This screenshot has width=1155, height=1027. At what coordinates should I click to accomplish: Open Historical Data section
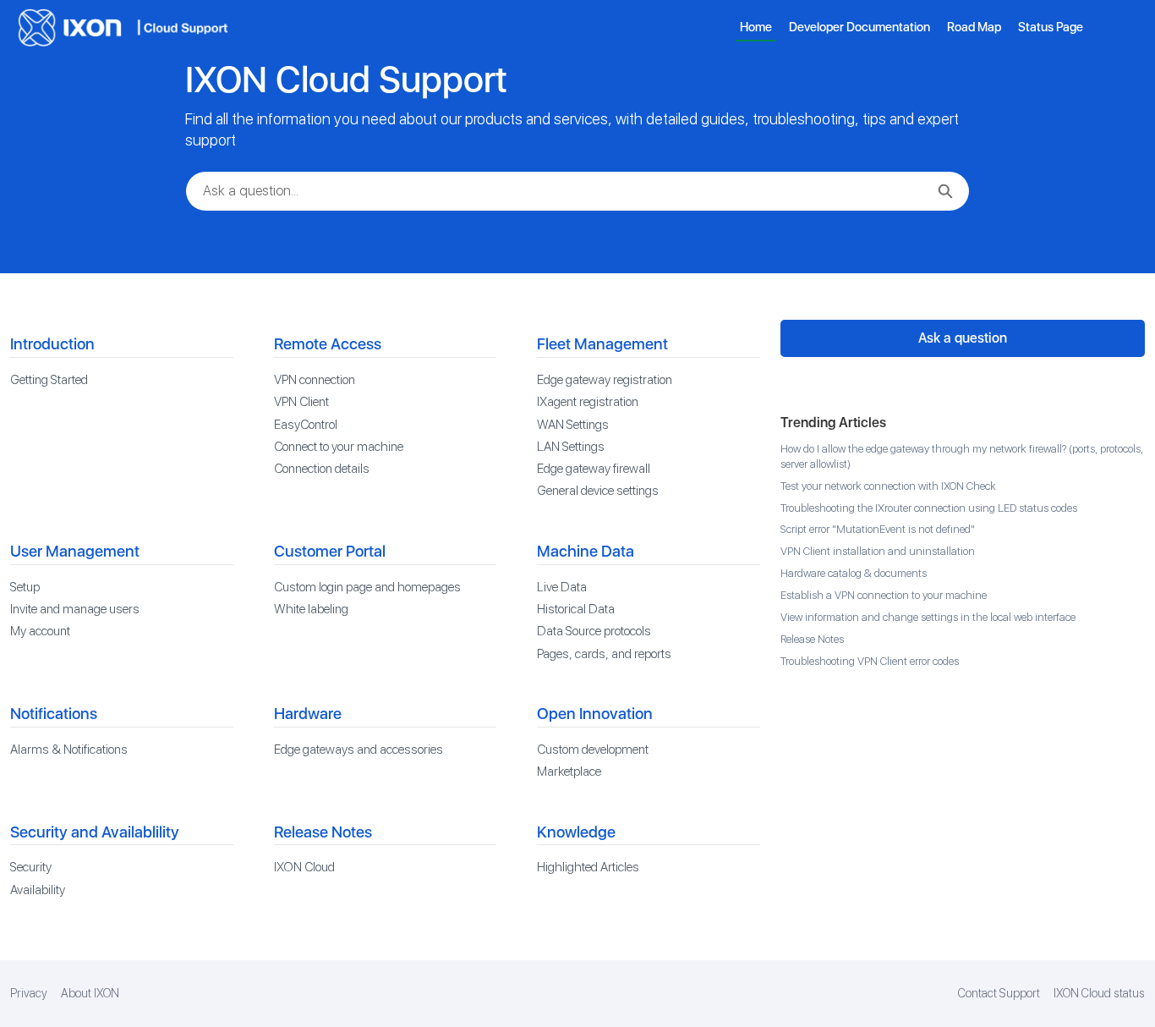coord(575,609)
